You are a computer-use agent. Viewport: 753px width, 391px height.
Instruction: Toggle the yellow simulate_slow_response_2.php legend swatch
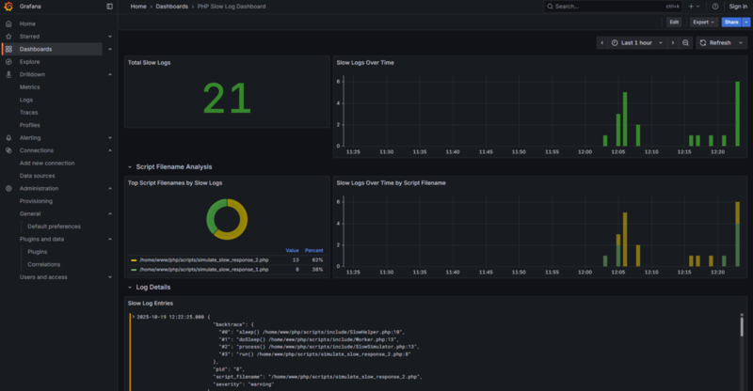134,260
